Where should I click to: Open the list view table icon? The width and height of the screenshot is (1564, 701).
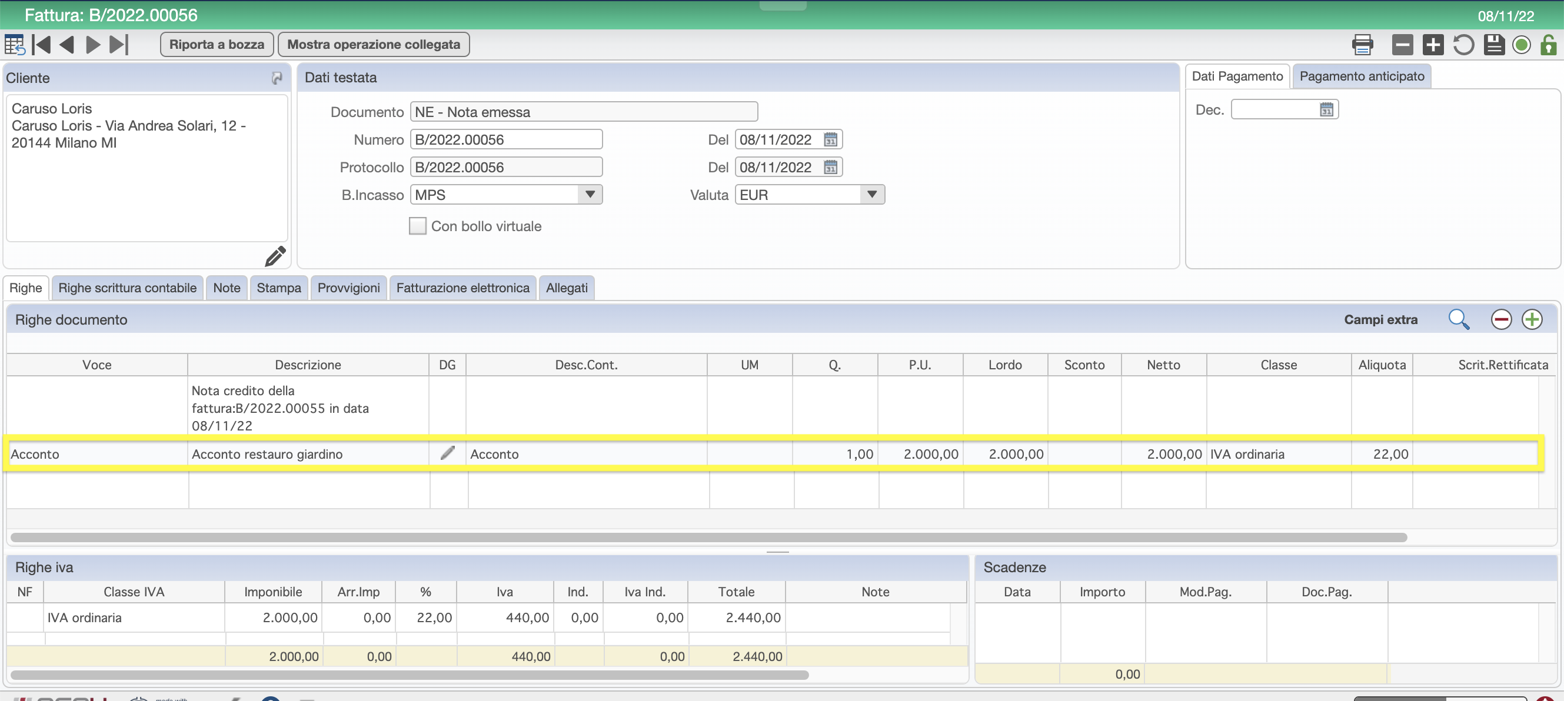click(x=14, y=44)
